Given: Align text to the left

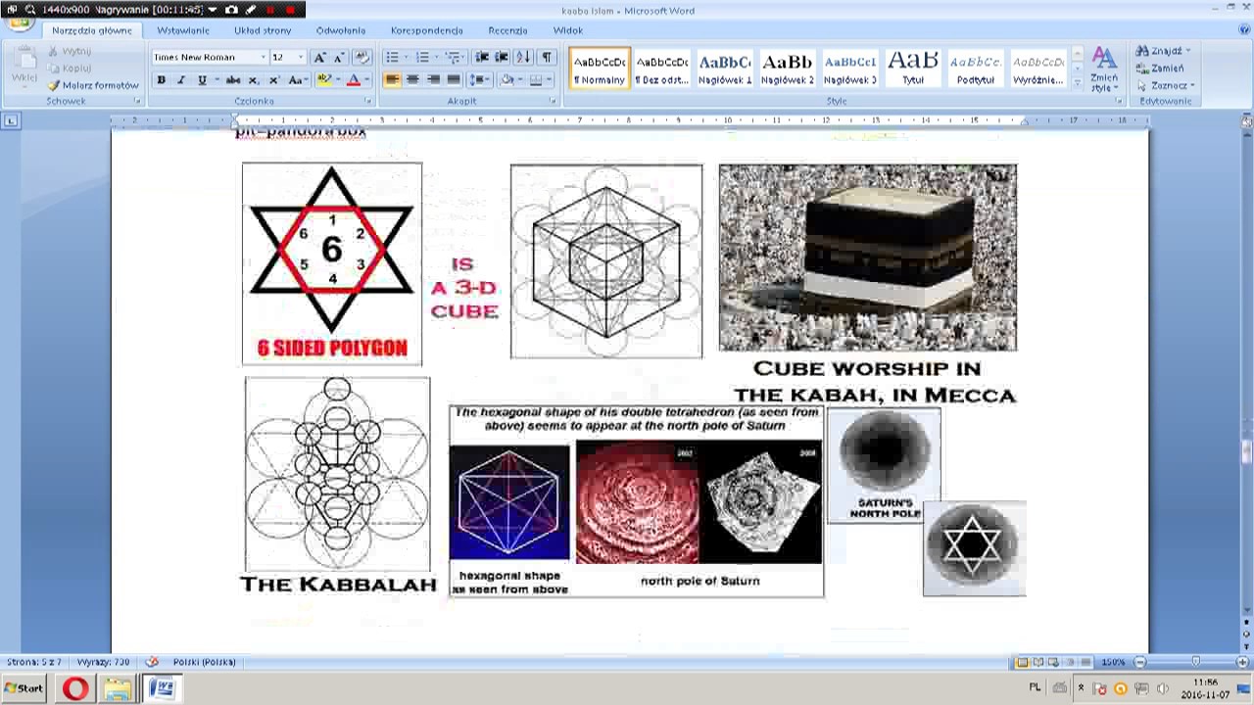Looking at the screenshot, I should point(392,80).
